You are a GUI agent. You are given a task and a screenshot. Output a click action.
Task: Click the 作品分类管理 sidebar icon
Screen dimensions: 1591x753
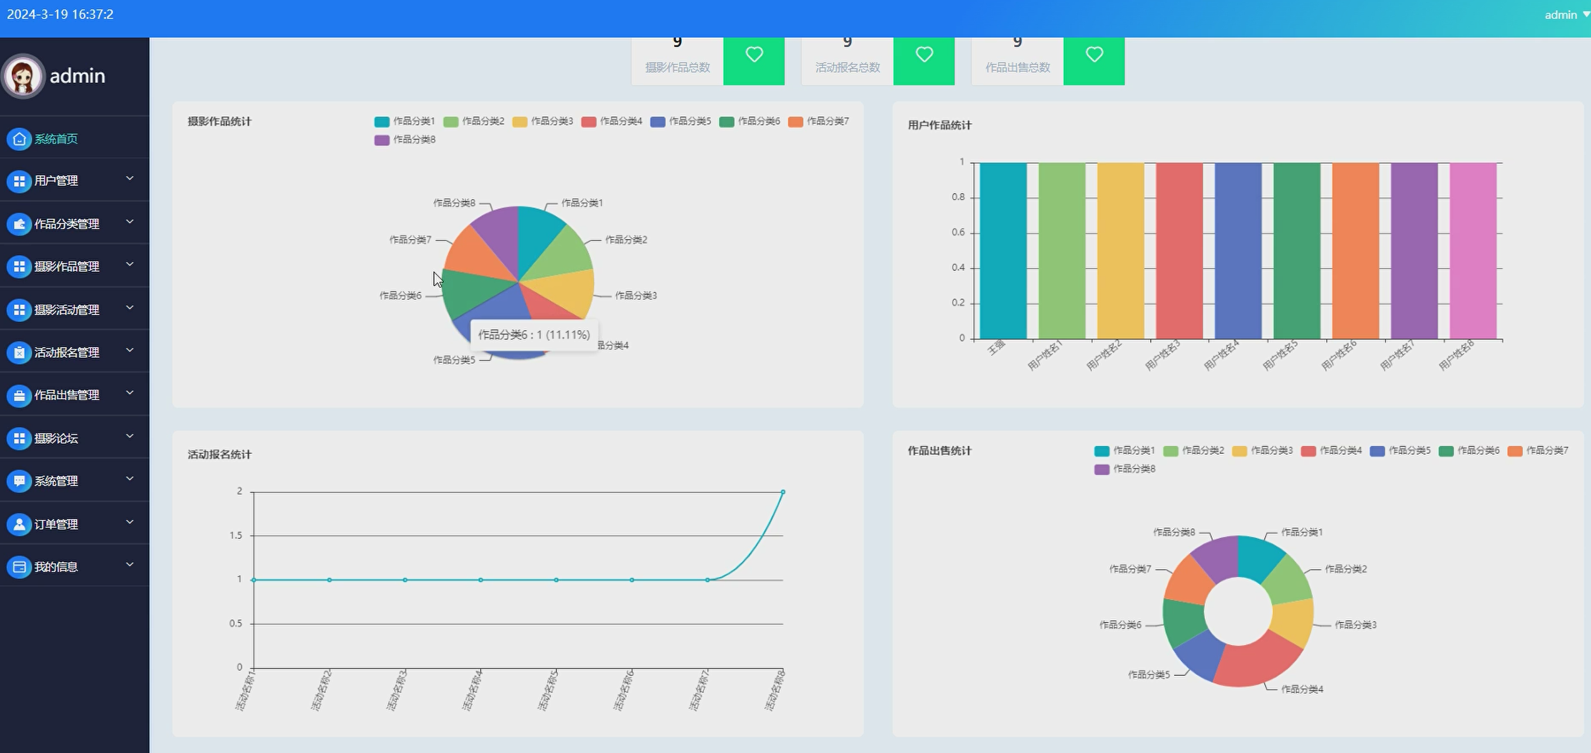pyautogui.click(x=19, y=224)
